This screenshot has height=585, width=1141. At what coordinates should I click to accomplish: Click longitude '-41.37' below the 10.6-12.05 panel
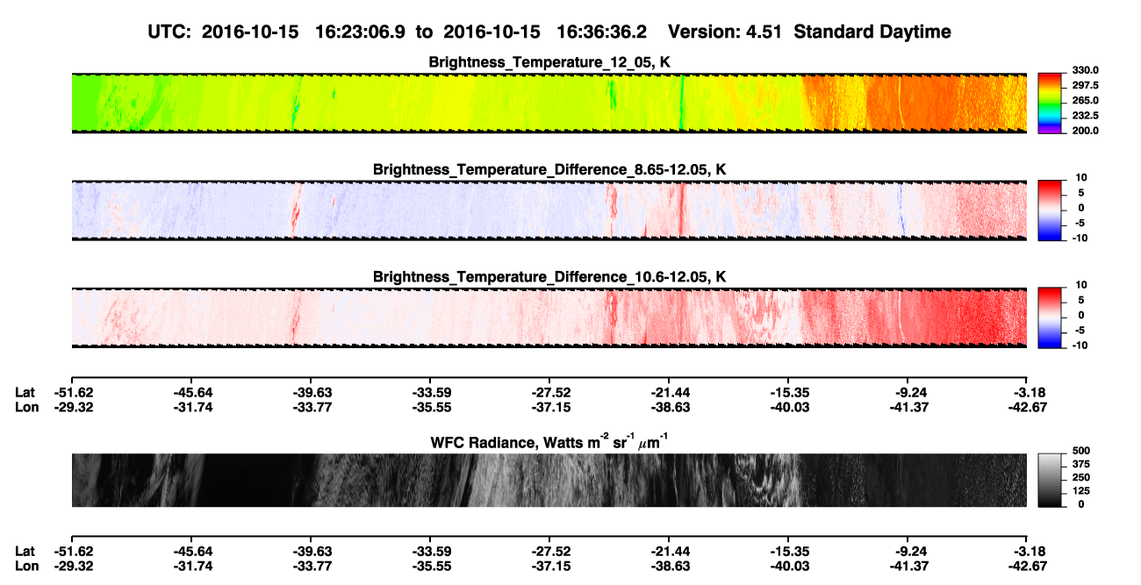pyautogui.click(x=908, y=407)
